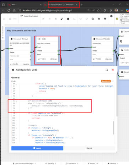
Task: Expand the code editor with the small fullscreen icon
Action: [x=113, y=81]
